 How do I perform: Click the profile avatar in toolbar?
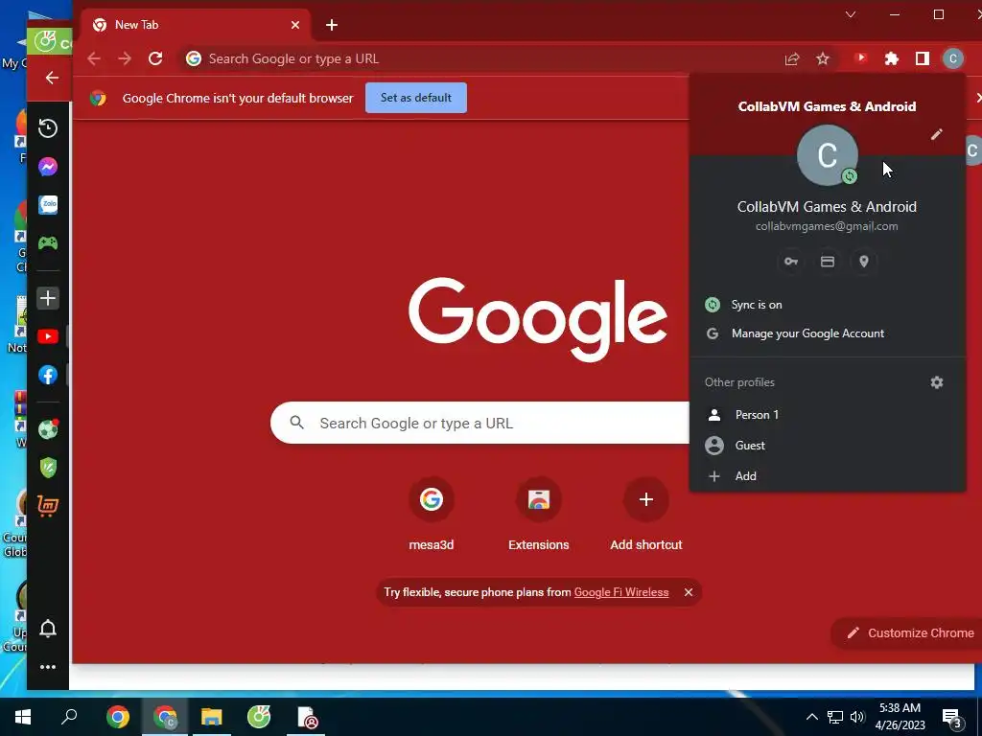point(952,58)
